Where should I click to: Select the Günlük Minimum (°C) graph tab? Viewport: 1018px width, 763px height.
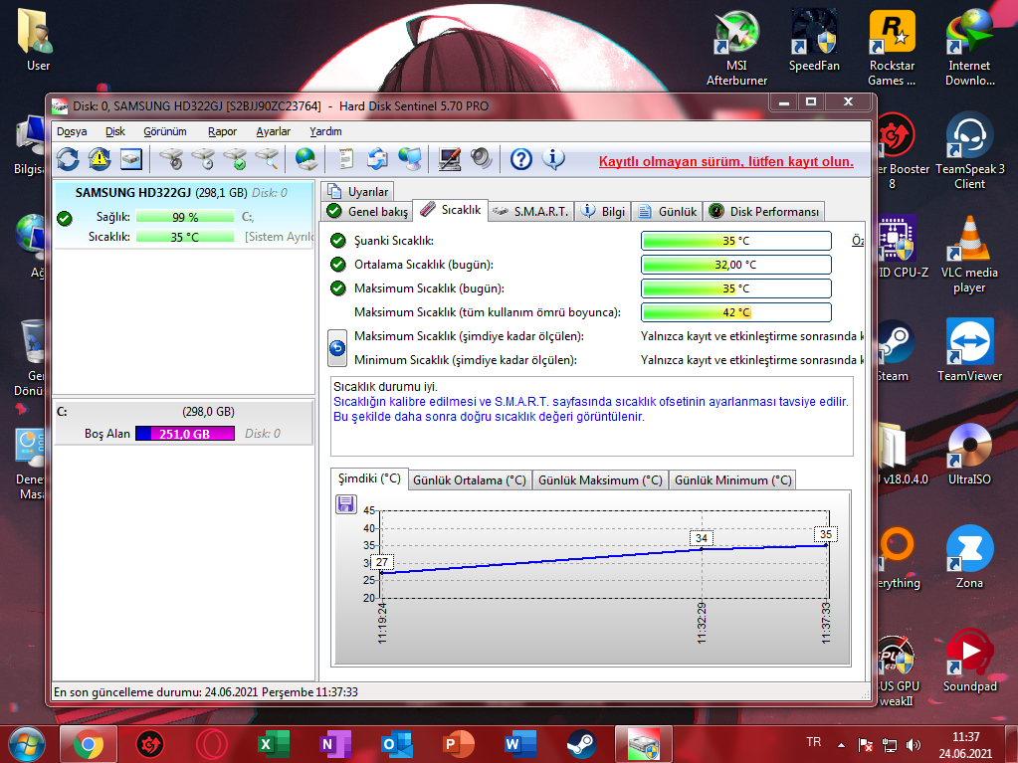tap(732, 480)
